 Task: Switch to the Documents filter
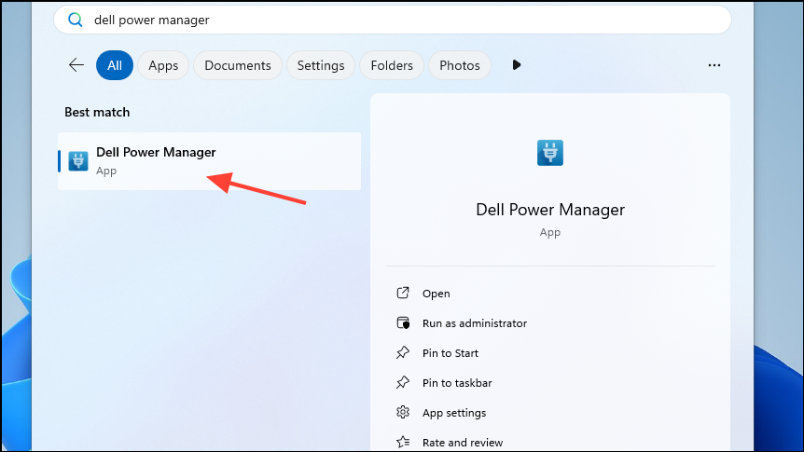[238, 65]
